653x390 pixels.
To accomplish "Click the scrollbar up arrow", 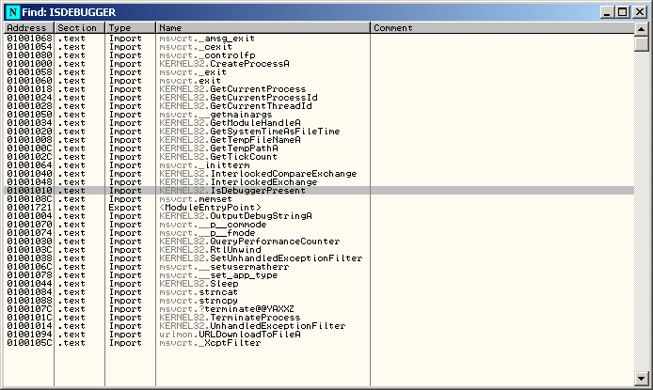I will pyautogui.click(x=641, y=29).
